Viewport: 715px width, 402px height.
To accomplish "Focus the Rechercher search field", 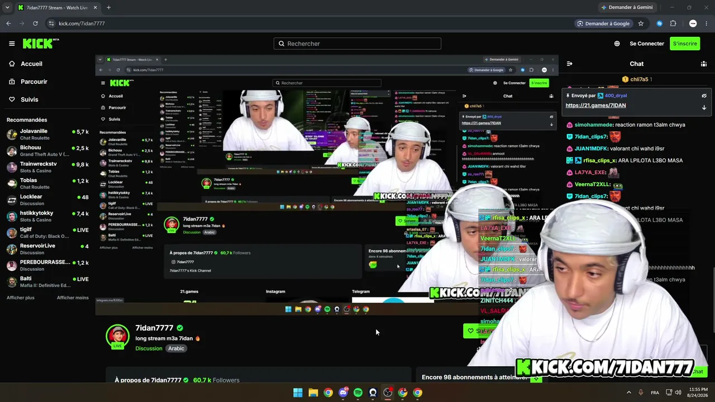I will point(357,44).
